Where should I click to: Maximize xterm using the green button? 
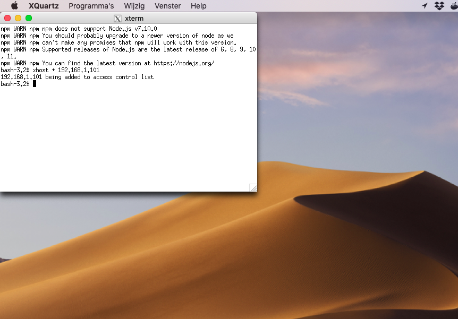[x=29, y=18]
